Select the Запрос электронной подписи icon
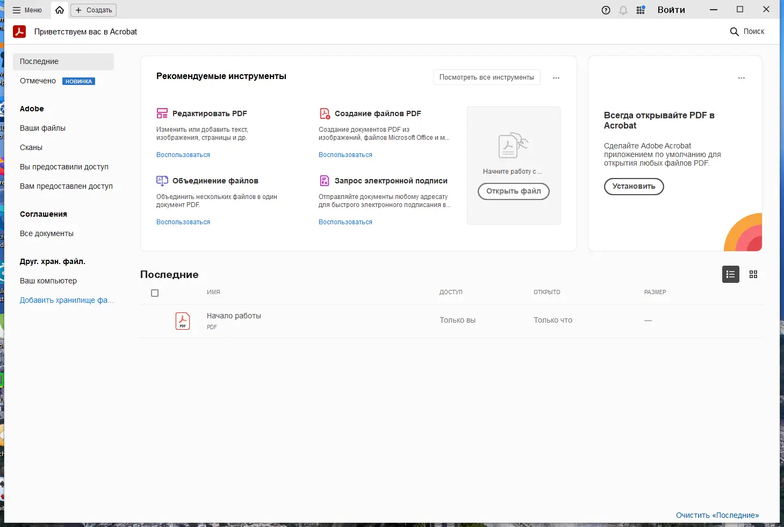 click(324, 181)
